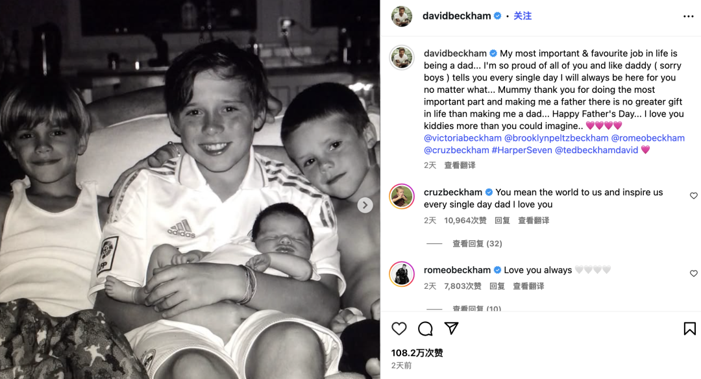
Task: View the 108.2万 likes list
Action: point(417,353)
